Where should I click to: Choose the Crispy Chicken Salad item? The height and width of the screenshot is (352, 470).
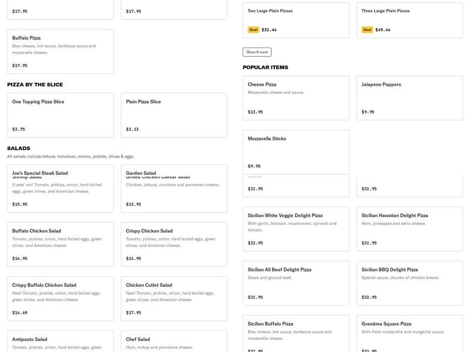tap(174, 244)
